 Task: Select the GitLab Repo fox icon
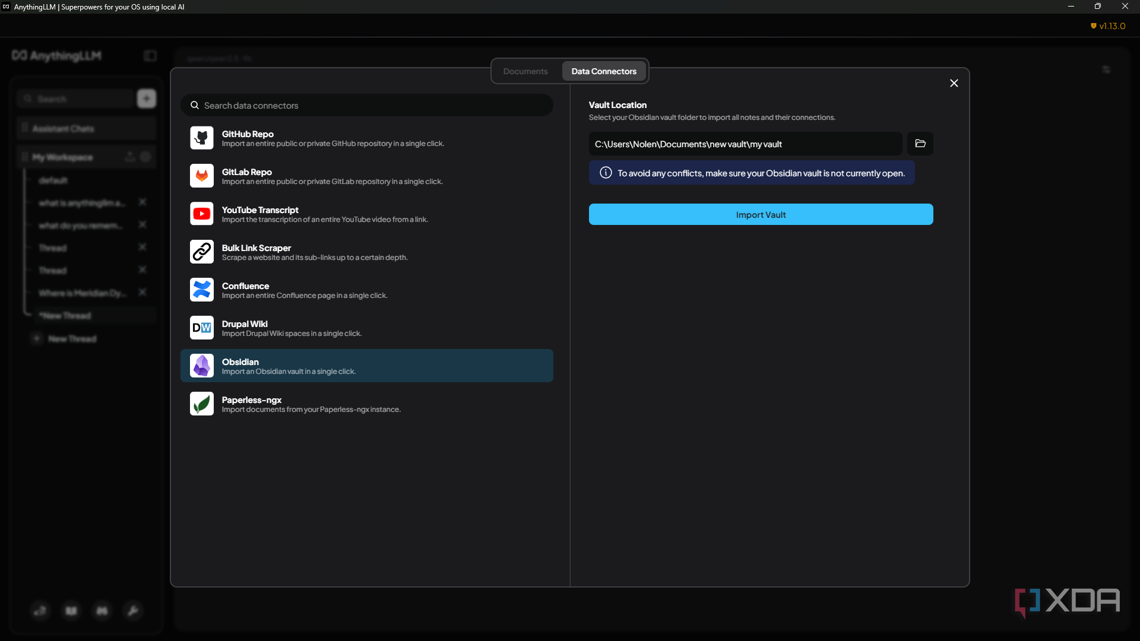202,176
